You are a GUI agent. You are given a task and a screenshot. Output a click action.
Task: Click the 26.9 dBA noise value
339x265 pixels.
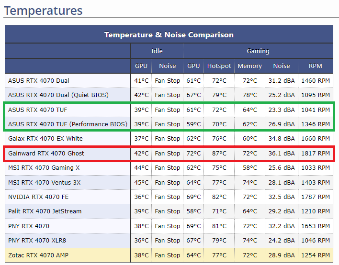pos(282,124)
